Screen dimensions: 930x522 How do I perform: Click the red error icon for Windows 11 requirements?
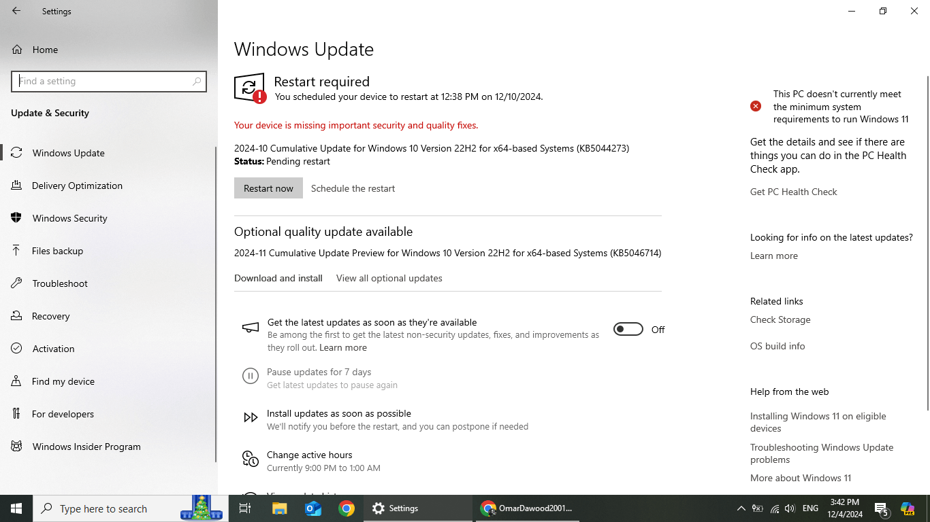756,106
